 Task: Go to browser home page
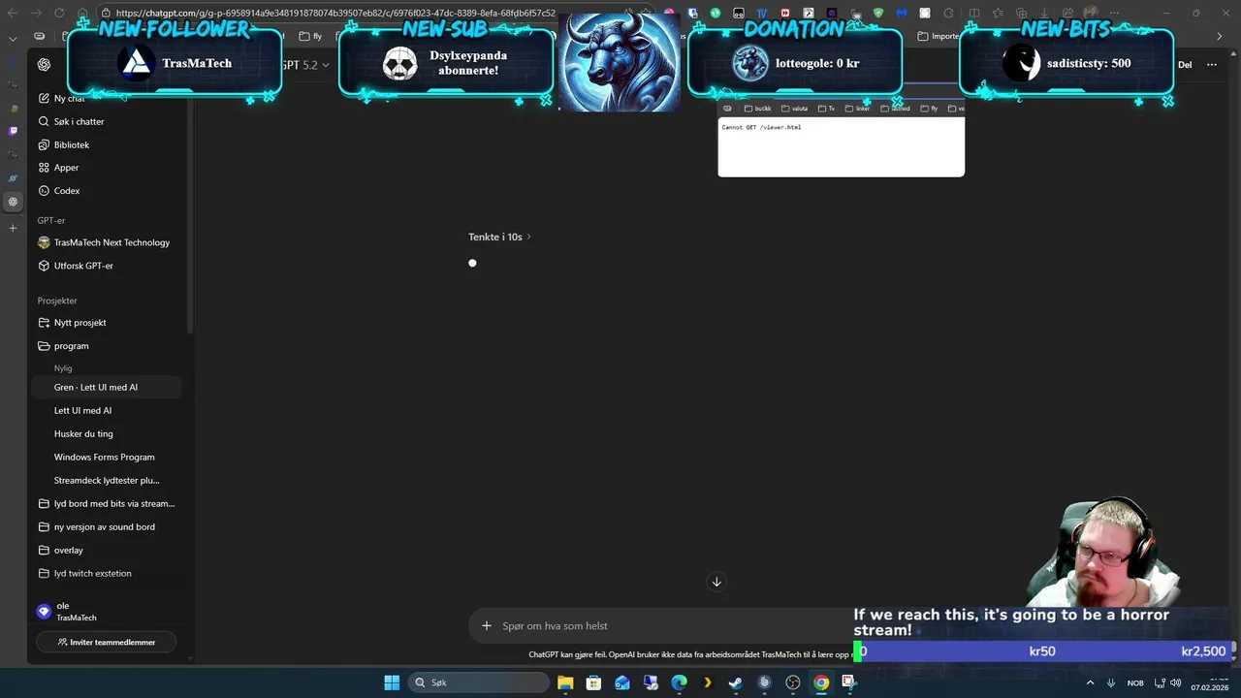point(84,13)
